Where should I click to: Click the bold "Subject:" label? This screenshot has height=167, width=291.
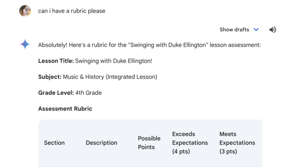click(x=50, y=77)
